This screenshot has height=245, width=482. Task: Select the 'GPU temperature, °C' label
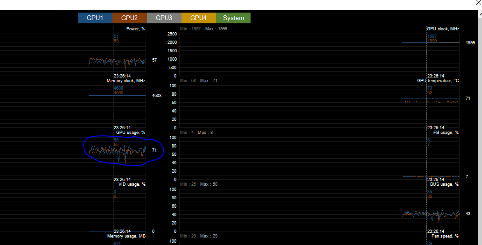coord(438,81)
